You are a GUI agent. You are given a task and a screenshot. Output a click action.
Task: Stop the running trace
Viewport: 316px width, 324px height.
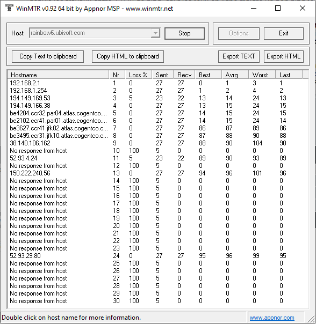tap(184, 33)
